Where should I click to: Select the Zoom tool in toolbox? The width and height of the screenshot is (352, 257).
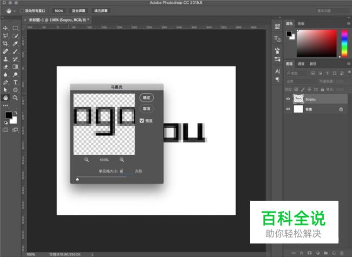(x=15, y=98)
